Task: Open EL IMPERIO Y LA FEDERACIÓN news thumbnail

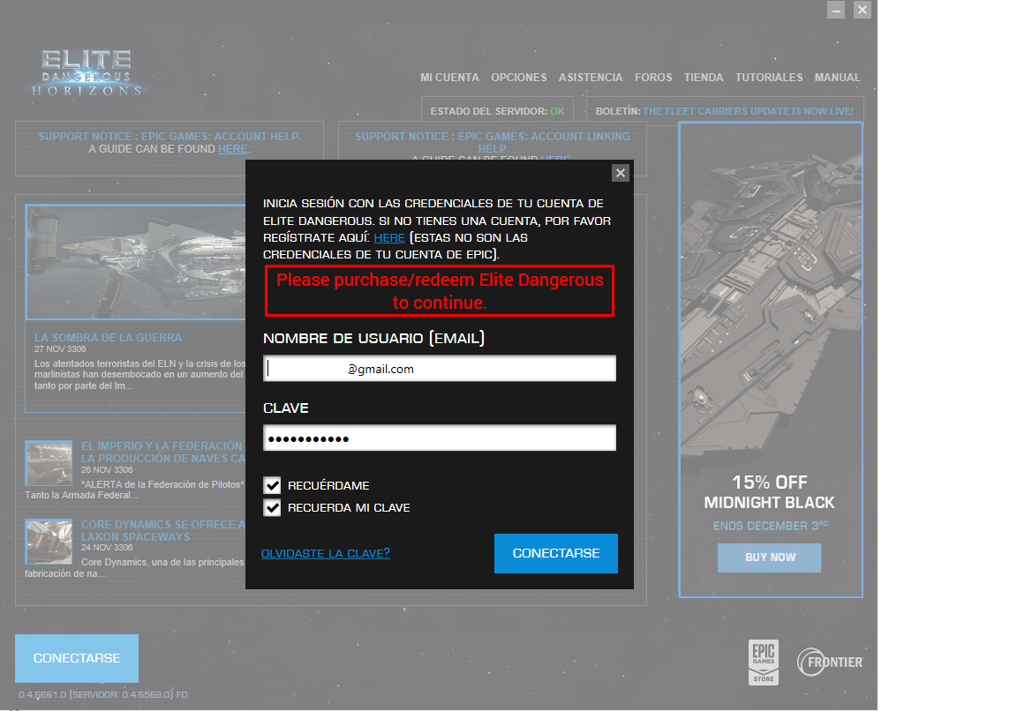Action: [49, 463]
